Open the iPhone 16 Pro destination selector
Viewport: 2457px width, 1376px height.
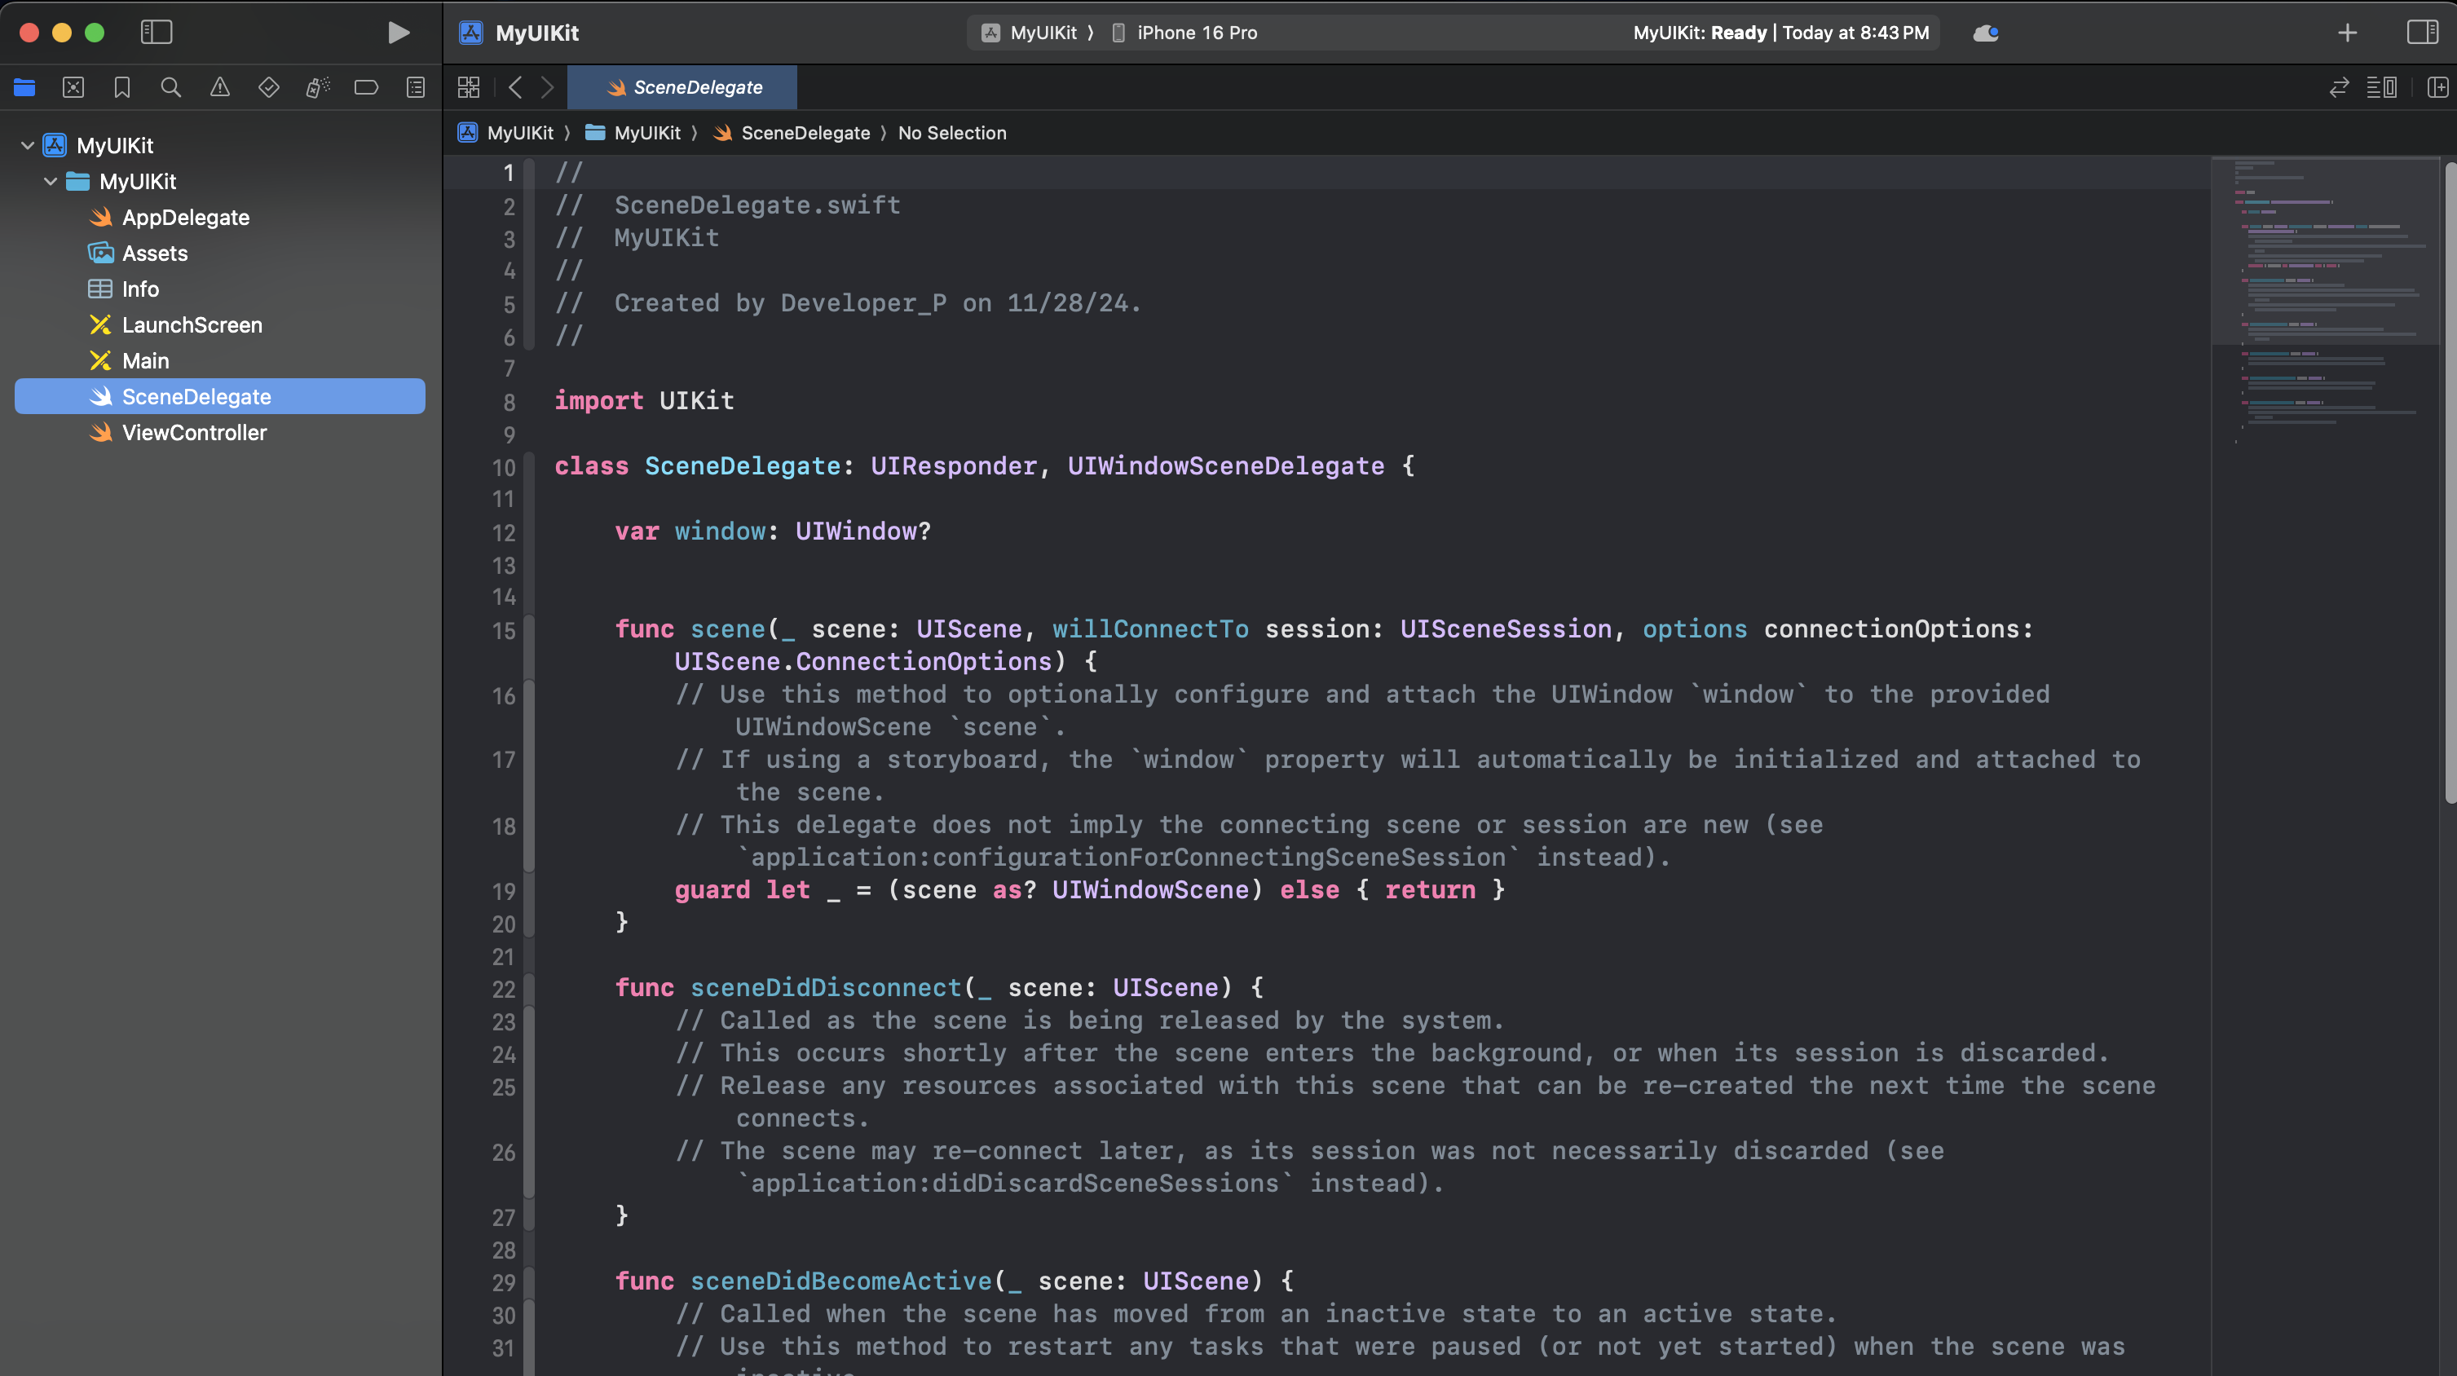pyautogui.click(x=1196, y=33)
